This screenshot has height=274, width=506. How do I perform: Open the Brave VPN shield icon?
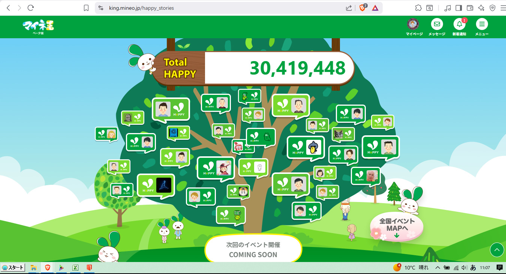point(493,8)
